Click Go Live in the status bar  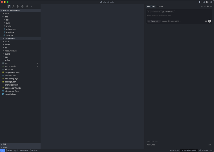coord(204,150)
